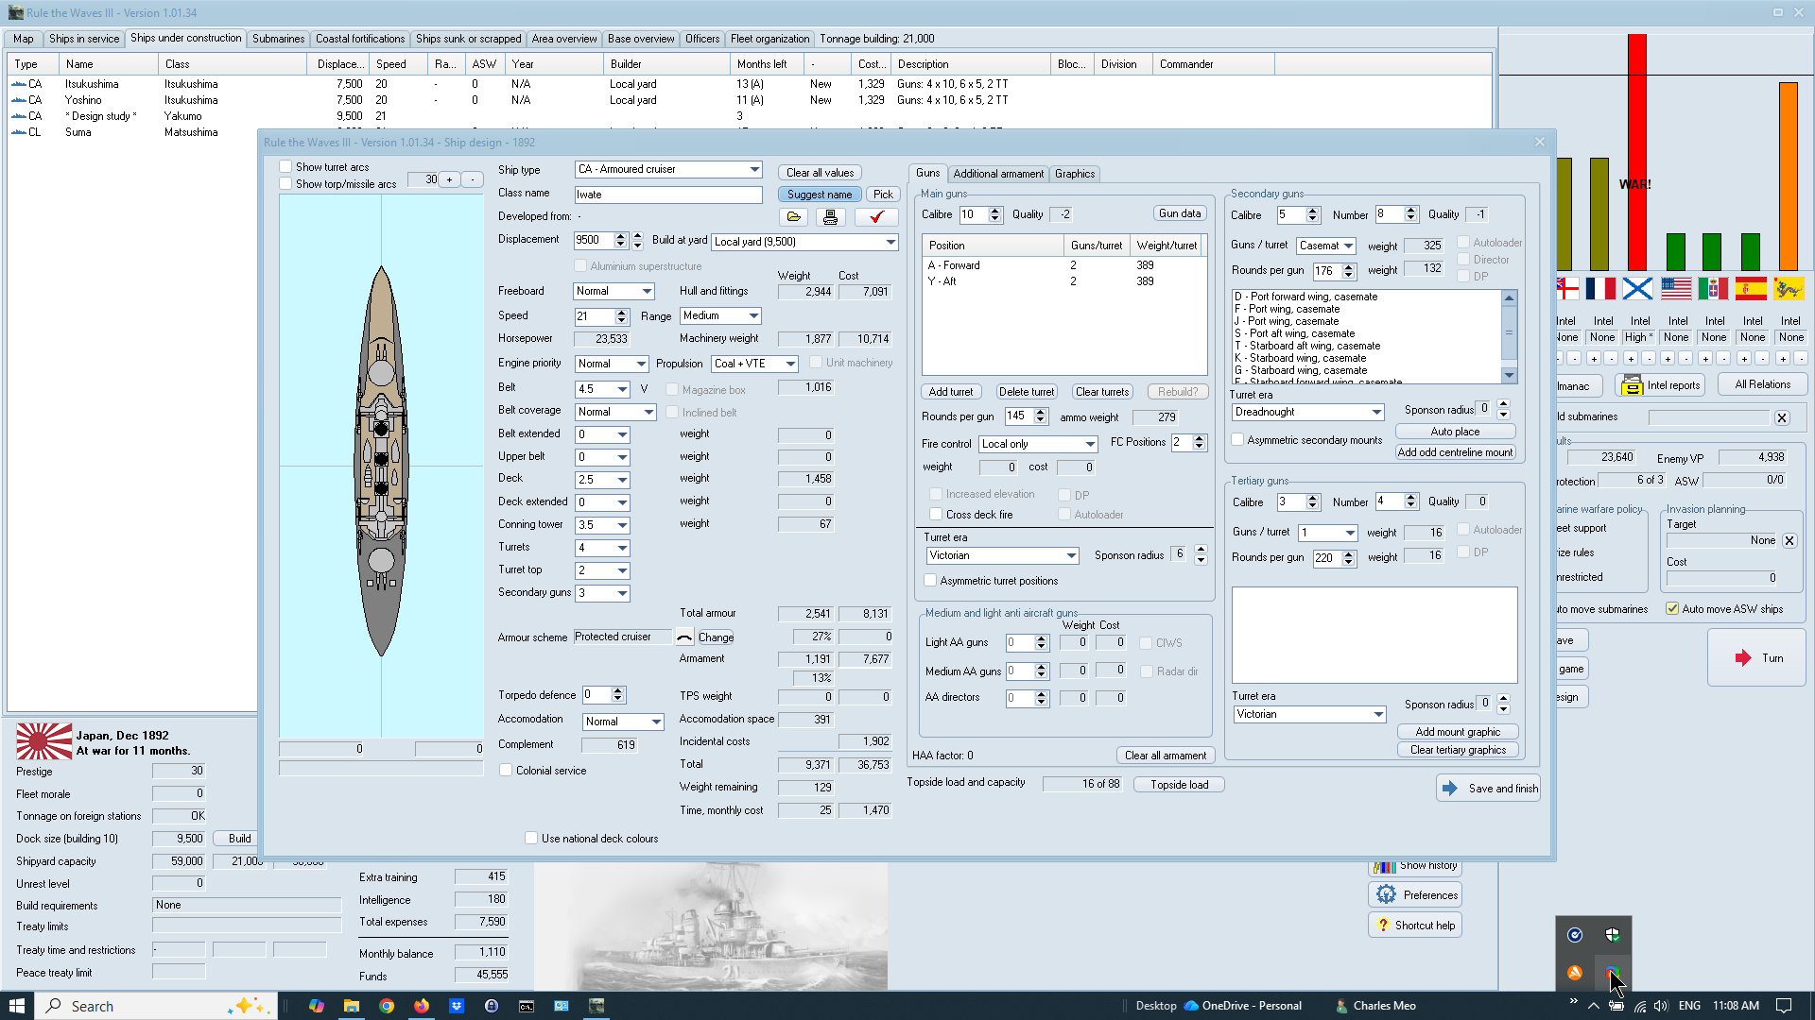Click the Intel reports filing cabinet icon
This screenshot has height=1020, width=1815.
[x=1632, y=385]
